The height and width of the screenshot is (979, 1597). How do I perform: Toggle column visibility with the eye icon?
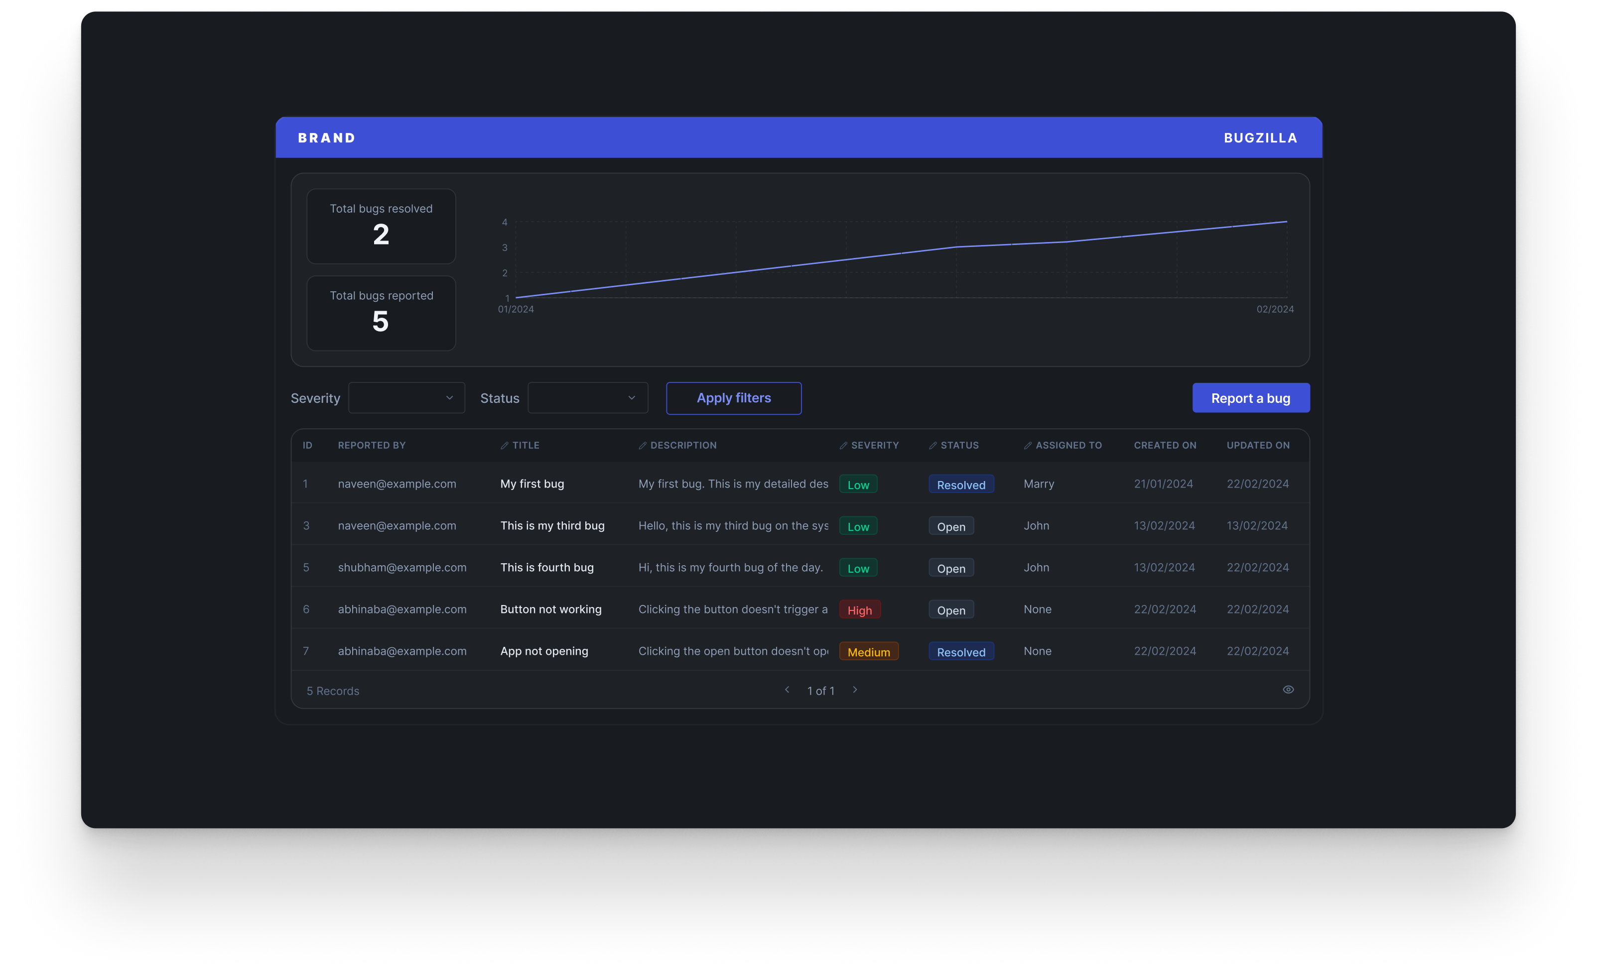(1288, 690)
